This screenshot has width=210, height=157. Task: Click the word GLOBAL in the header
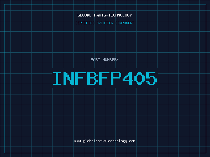coord(84,15)
